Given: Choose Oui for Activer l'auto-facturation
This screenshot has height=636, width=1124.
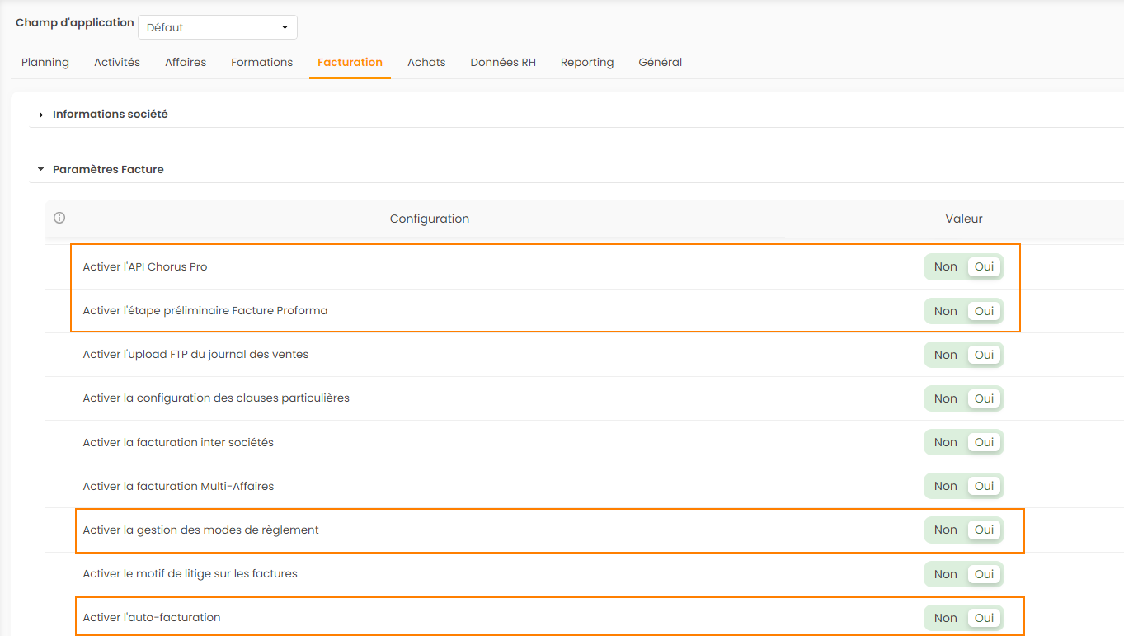Looking at the screenshot, I should [x=984, y=618].
